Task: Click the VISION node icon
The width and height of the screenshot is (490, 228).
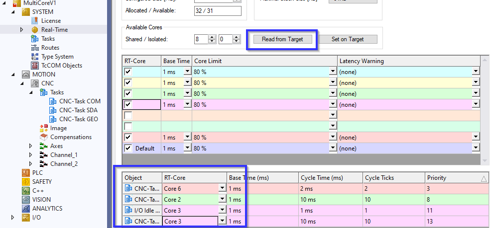Action: pos(26,200)
